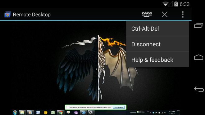
Task: Launch Windows Media Player from remote taskbar
Action: [x=30, y=113]
